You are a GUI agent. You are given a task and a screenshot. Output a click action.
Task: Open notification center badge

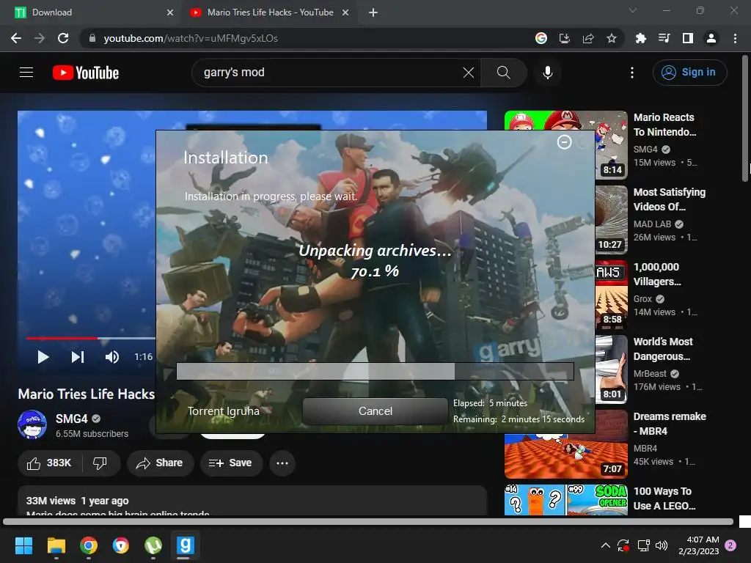(731, 545)
